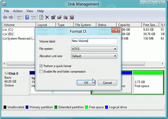Click Cancel in the Format dialog
The height and width of the screenshot is (119, 168).
107,83
